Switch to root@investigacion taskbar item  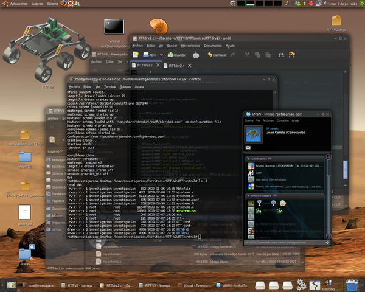click(x=38, y=285)
